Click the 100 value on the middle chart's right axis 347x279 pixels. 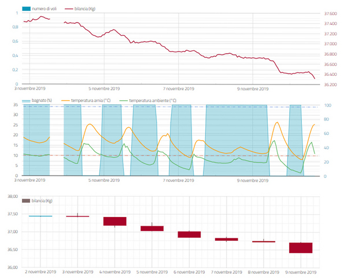[327, 106]
